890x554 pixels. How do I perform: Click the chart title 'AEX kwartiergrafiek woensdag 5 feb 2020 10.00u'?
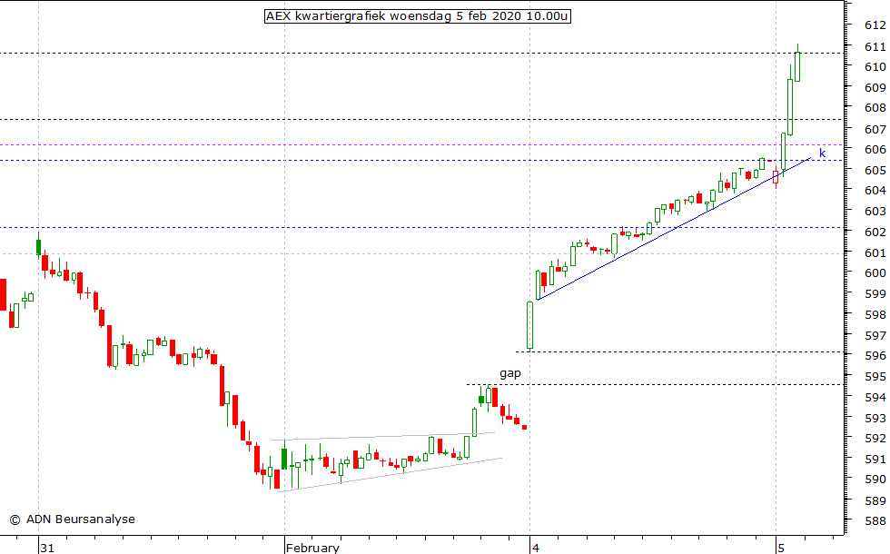(417, 16)
